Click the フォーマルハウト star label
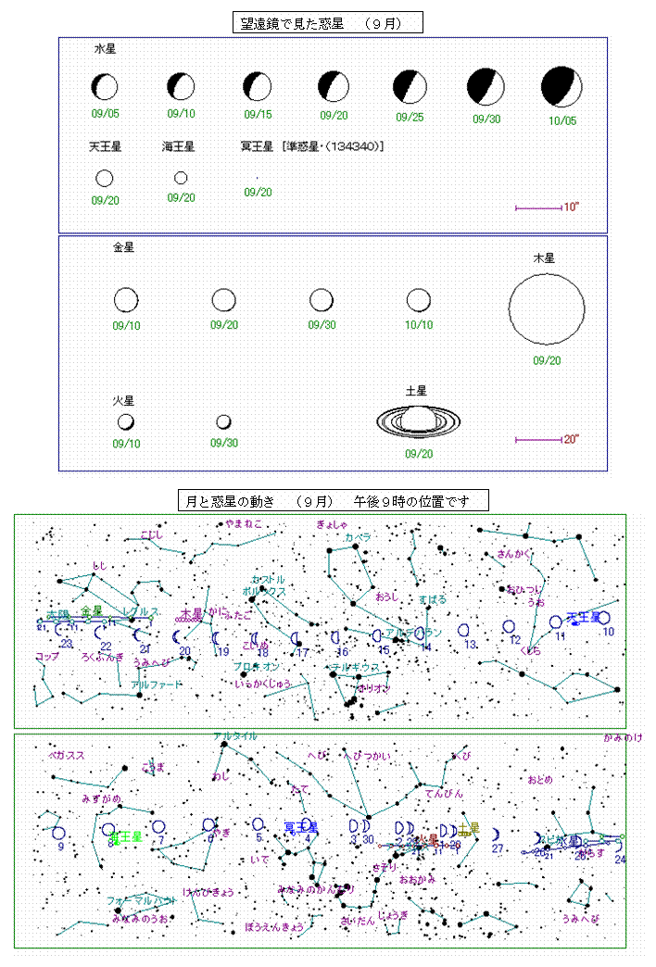Viewport: 656px width, 967px height. click(142, 900)
